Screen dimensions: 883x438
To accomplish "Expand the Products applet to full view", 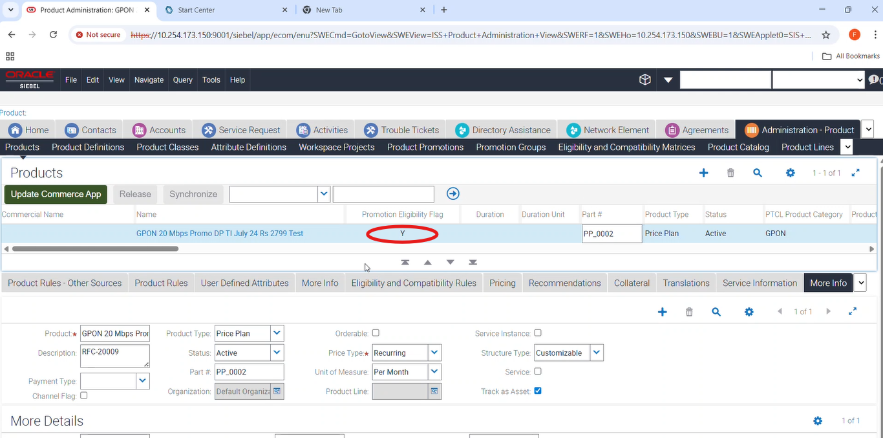I will click(855, 173).
